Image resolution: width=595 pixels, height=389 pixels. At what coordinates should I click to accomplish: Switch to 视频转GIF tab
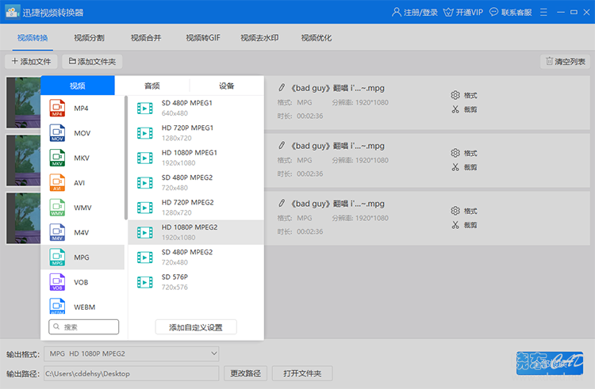point(203,37)
